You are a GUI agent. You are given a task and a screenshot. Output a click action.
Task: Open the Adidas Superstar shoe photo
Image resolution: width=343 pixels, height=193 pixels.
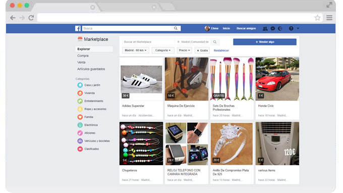pos(141,79)
